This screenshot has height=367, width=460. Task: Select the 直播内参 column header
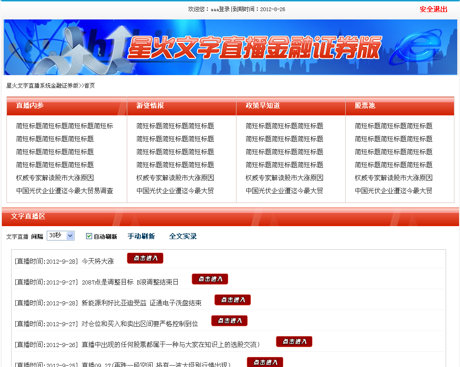click(x=67, y=106)
